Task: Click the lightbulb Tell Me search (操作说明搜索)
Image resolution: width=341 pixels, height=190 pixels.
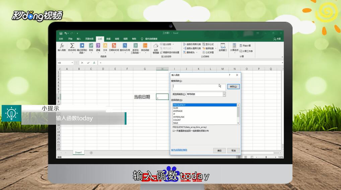Action: [x=149, y=39]
